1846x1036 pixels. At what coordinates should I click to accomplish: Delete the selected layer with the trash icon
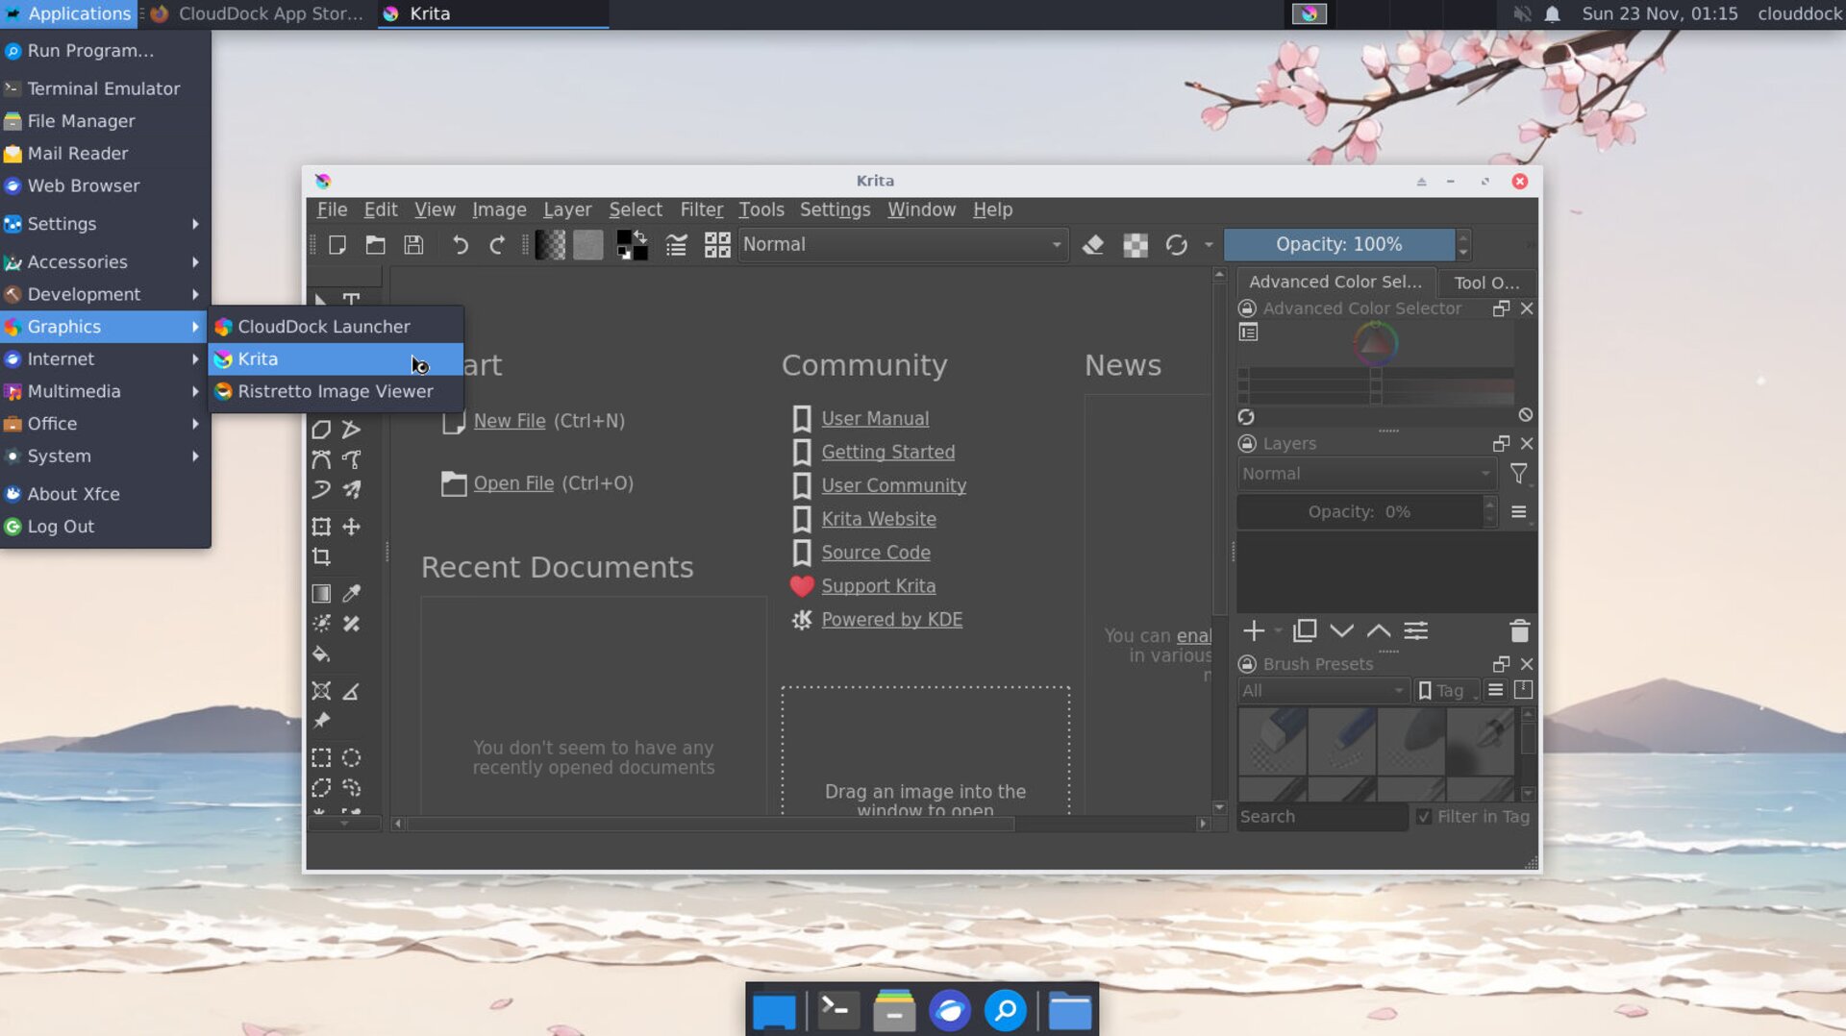(1519, 630)
